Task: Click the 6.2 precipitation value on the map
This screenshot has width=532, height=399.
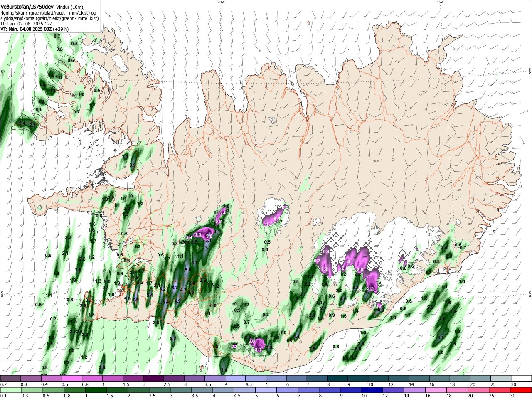Action: 163,288
